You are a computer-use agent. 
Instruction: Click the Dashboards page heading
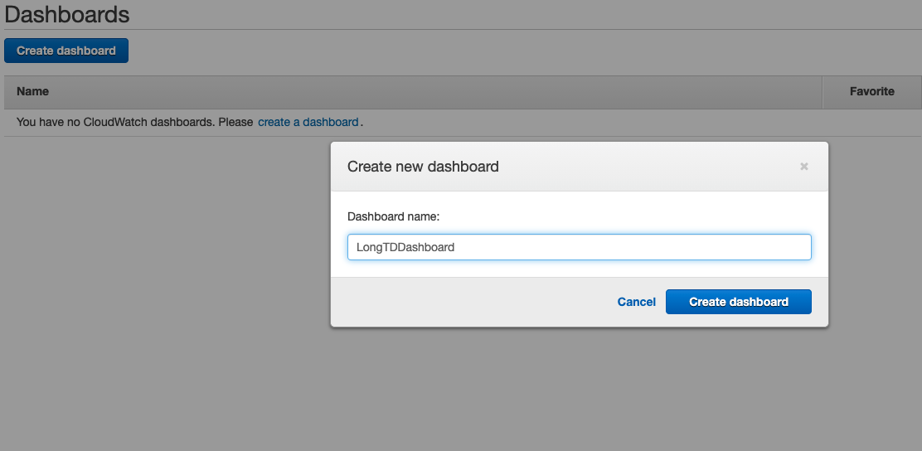[x=67, y=14]
